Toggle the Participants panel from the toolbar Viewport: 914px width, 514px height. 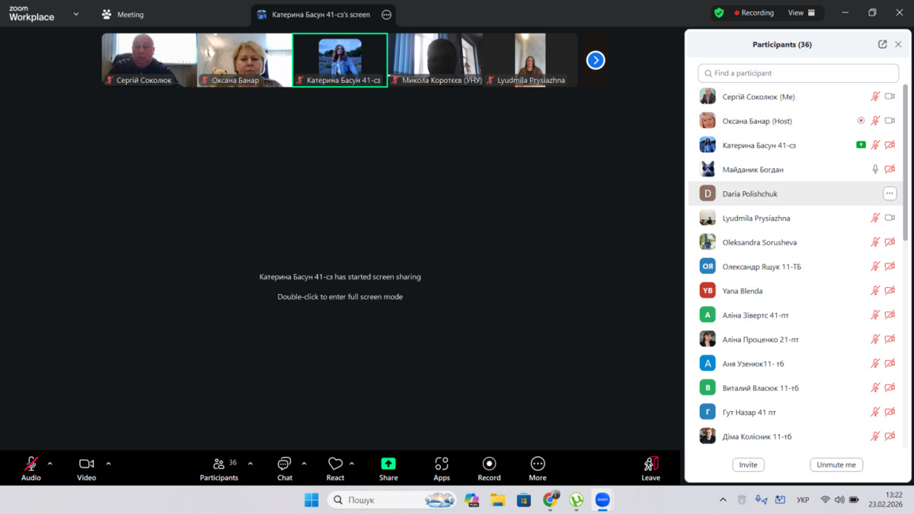coord(219,464)
